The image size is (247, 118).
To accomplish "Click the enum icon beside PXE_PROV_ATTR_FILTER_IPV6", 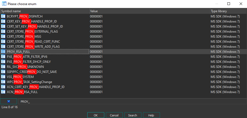I will click(x=3, y=56).
